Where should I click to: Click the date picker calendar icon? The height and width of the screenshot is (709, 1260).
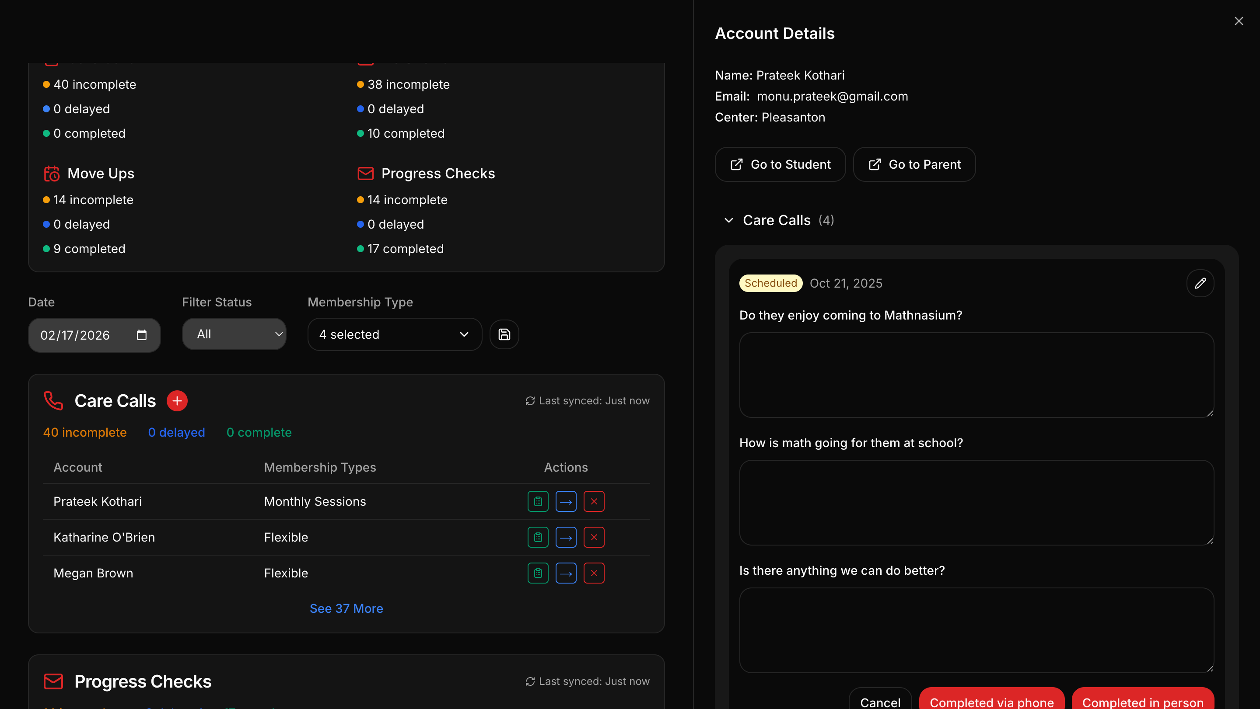(x=142, y=335)
